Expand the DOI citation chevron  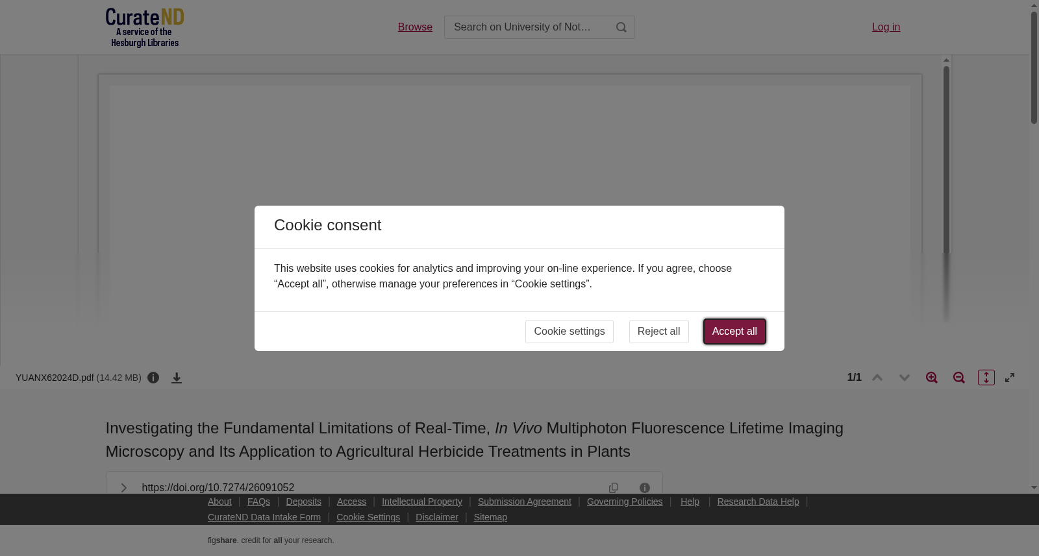pos(123,488)
